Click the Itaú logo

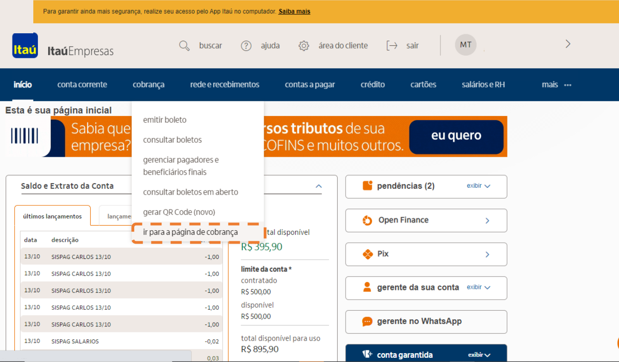(x=25, y=45)
